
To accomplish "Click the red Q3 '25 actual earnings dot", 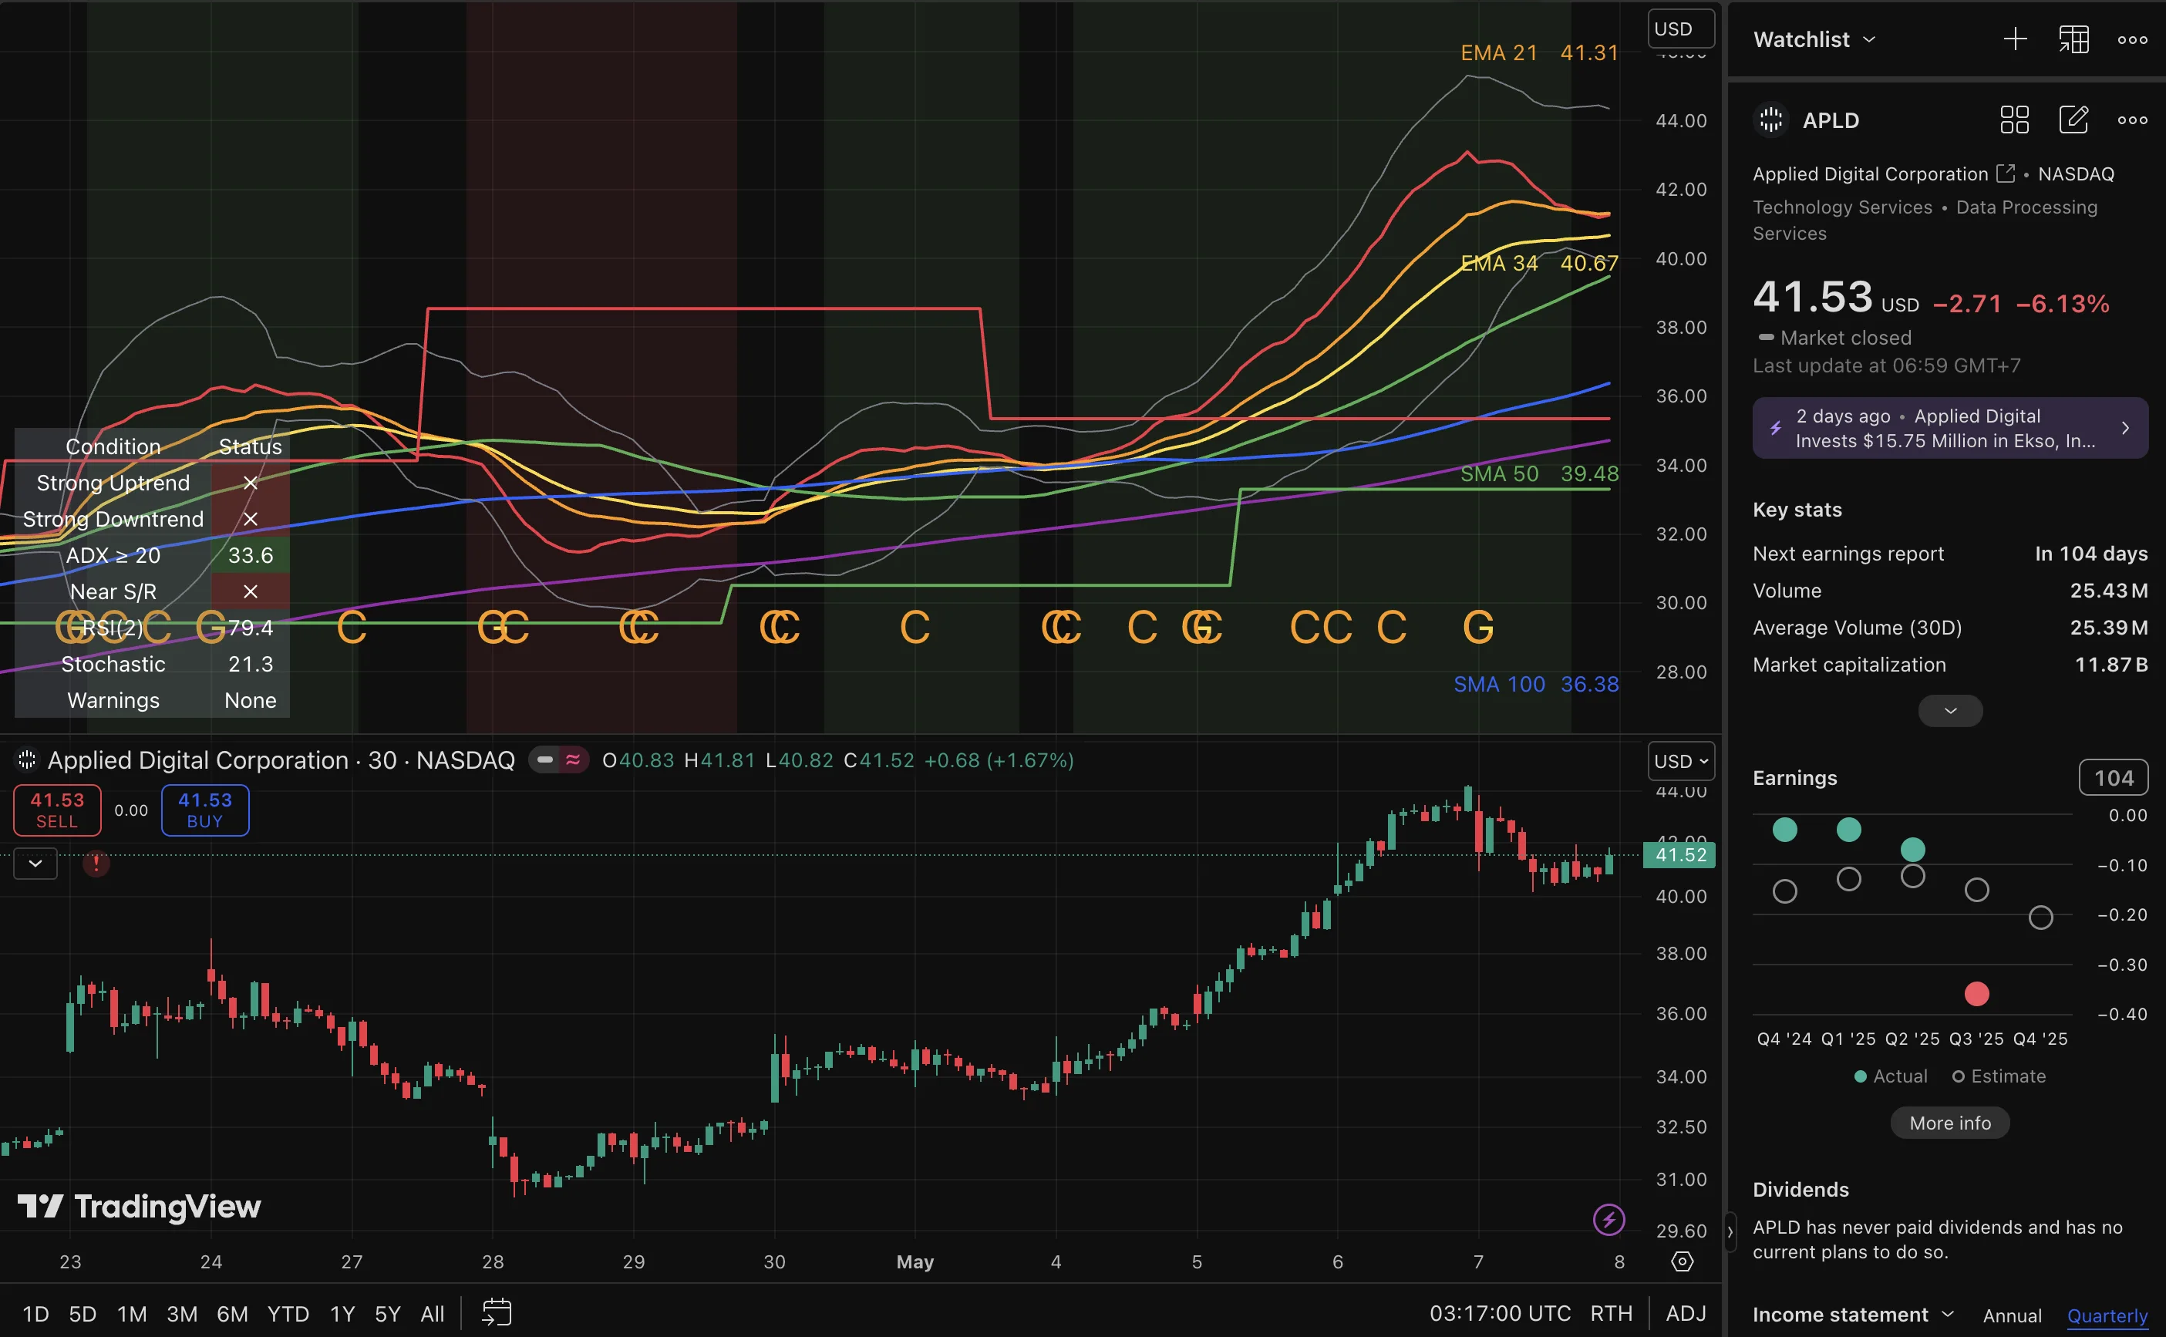I will [x=1977, y=994].
